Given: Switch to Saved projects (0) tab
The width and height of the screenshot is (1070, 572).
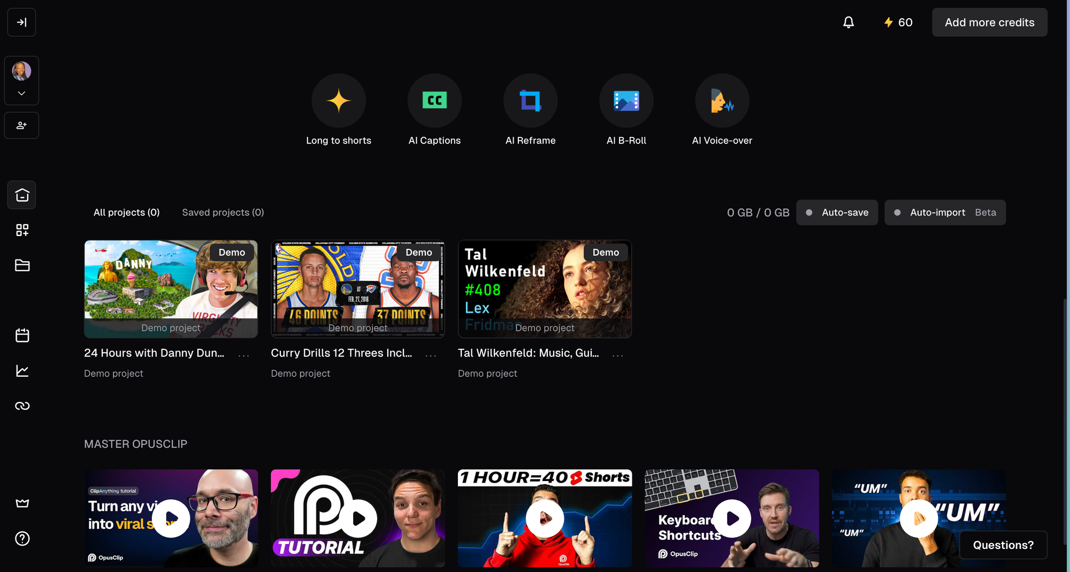Looking at the screenshot, I should (223, 212).
